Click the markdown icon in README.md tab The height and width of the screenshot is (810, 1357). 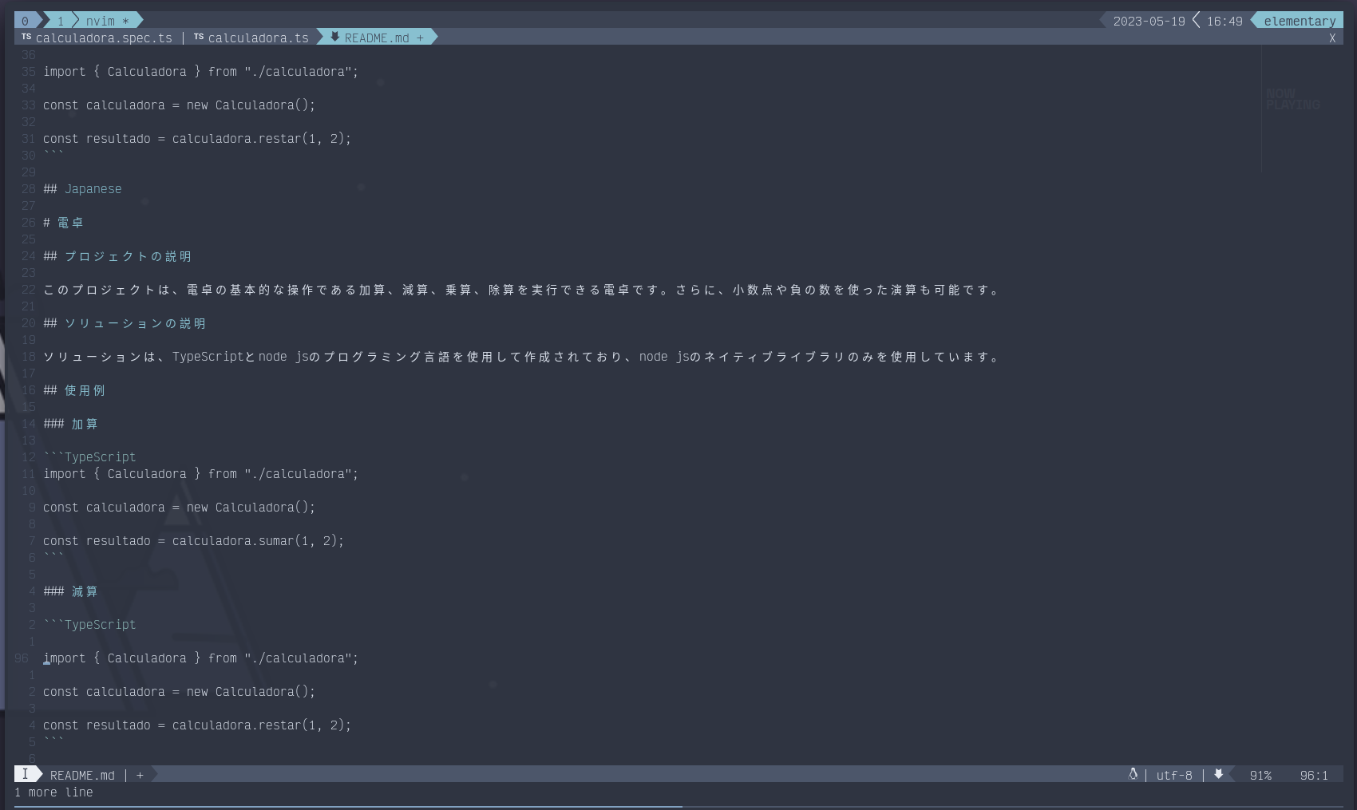pyautogui.click(x=334, y=37)
